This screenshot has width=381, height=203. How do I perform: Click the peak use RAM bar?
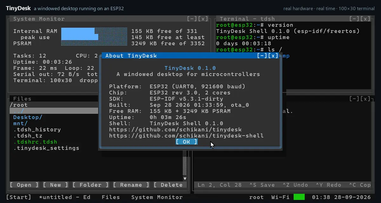[x=94, y=37]
